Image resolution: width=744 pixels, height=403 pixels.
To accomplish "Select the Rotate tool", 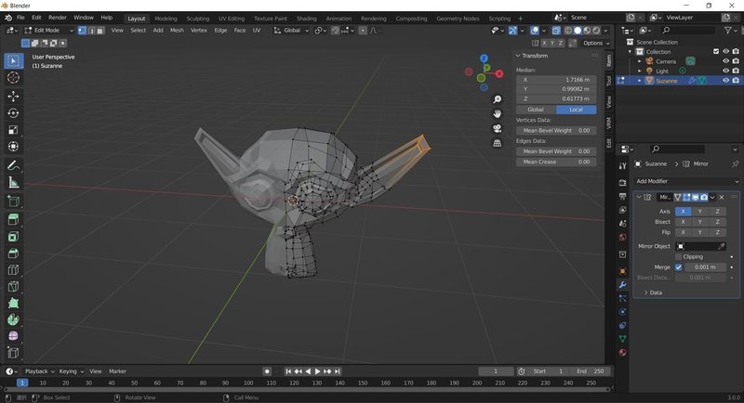I will tap(13, 113).
